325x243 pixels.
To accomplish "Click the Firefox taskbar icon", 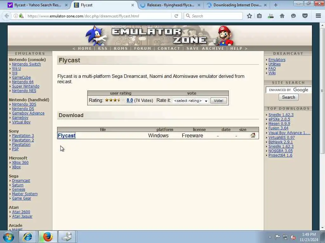I will 48,237.
